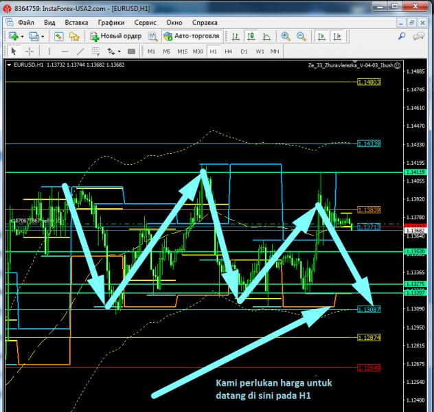Click the 1.13839 level label
Screen dimensions: 434x412
pos(369,210)
